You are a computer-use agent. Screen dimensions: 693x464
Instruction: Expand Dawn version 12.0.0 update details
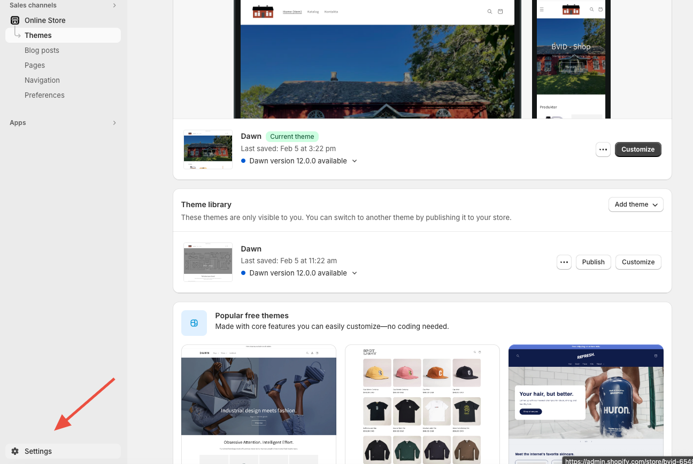point(354,161)
